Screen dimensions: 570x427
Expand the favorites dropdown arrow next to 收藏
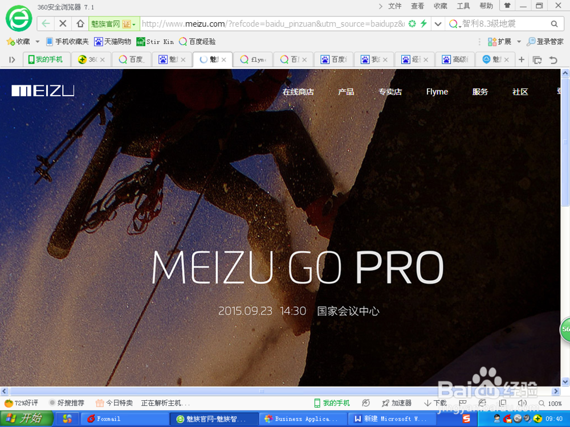pyautogui.click(x=37, y=42)
